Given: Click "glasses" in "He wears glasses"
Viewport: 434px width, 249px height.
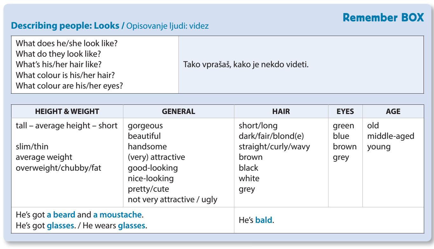Looking at the screenshot, I should (131, 226).
